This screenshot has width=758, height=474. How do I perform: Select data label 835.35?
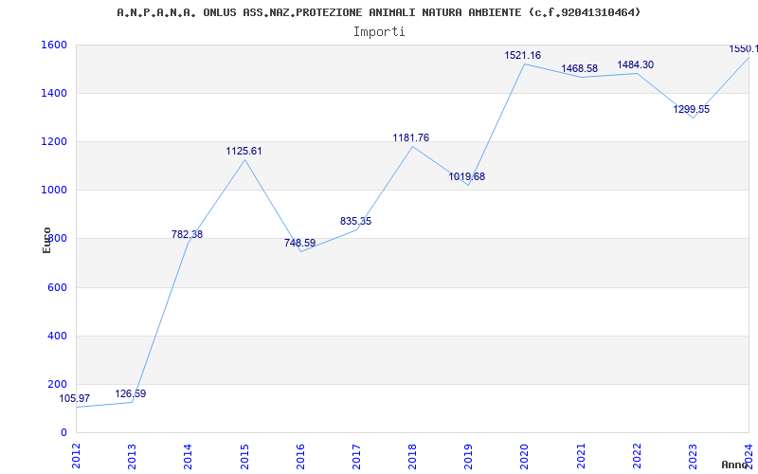(356, 222)
